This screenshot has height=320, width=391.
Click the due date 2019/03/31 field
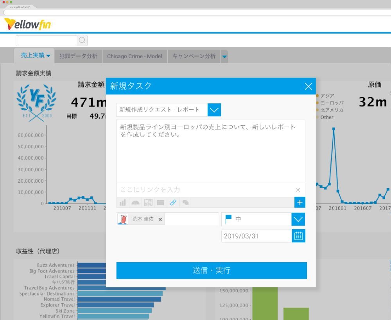tap(256, 236)
